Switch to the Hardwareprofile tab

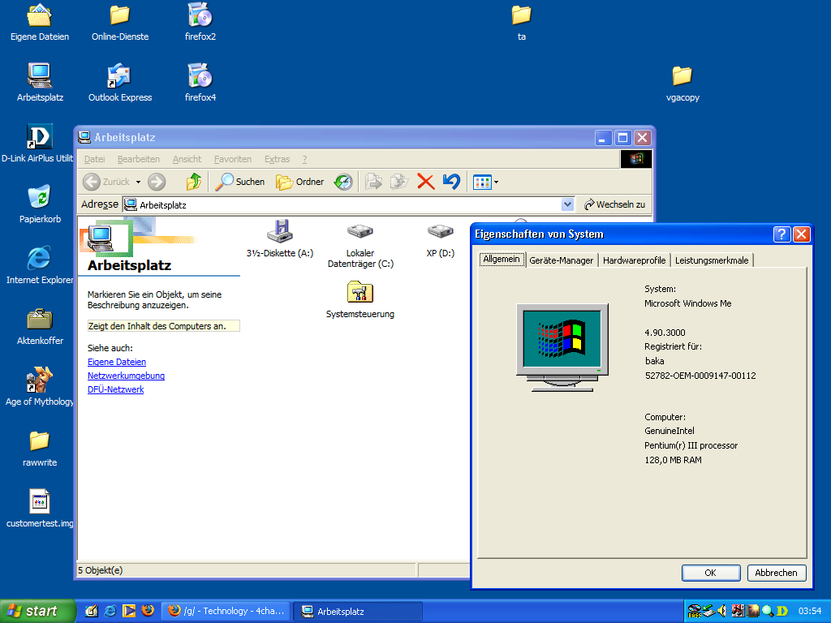pos(634,260)
